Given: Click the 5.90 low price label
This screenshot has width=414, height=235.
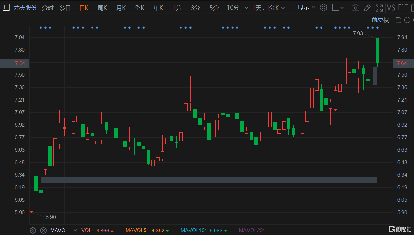Looking at the screenshot, I should 51,217.
